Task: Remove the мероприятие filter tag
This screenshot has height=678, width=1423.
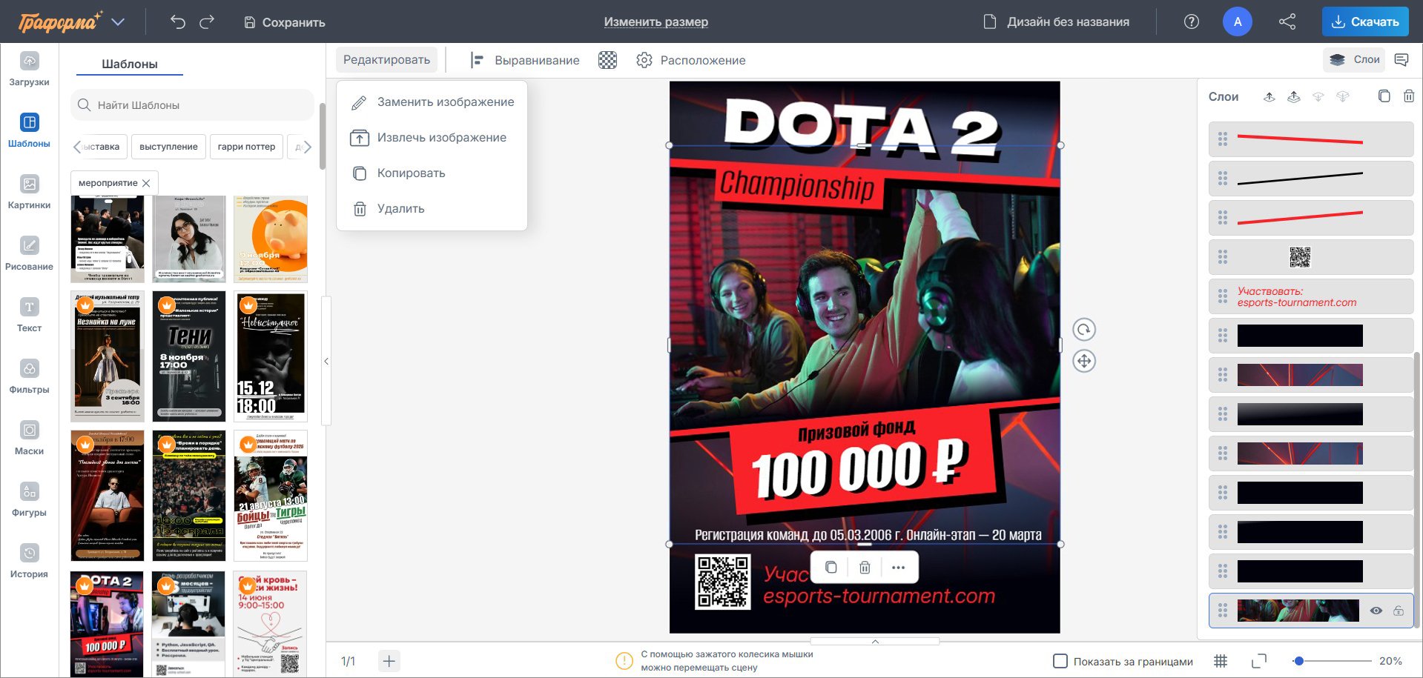Action: coord(146,183)
